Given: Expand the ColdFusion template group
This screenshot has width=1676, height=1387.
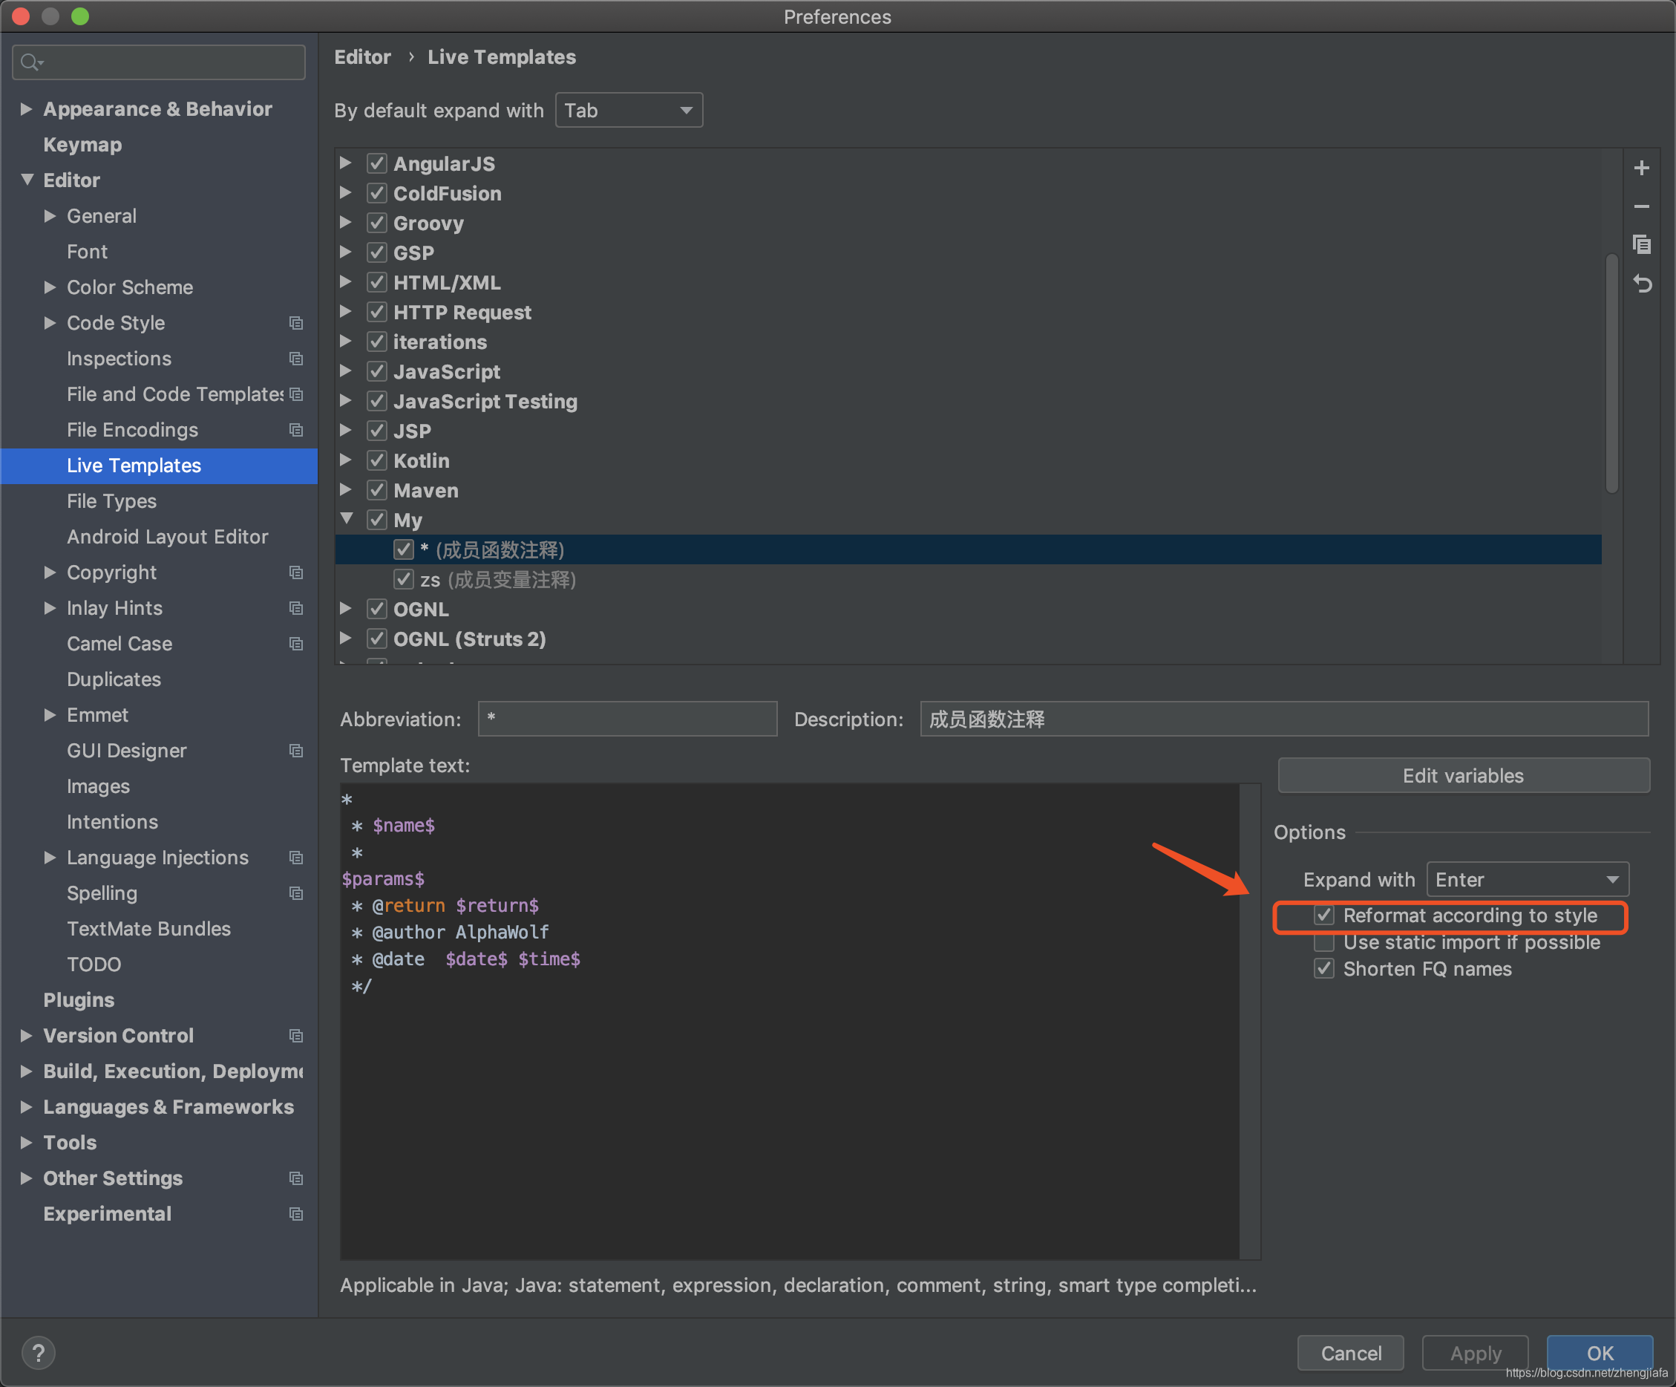Looking at the screenshot, I should 346,192.
